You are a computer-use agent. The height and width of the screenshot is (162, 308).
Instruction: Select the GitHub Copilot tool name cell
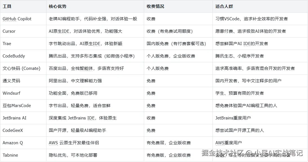pyautogui.click(x=23, y=19)
